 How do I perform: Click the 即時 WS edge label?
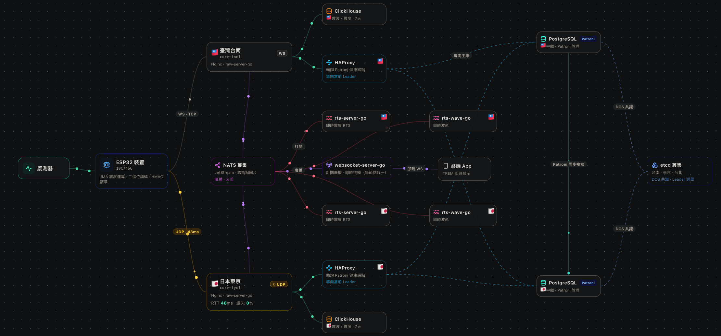click(415, 169)
